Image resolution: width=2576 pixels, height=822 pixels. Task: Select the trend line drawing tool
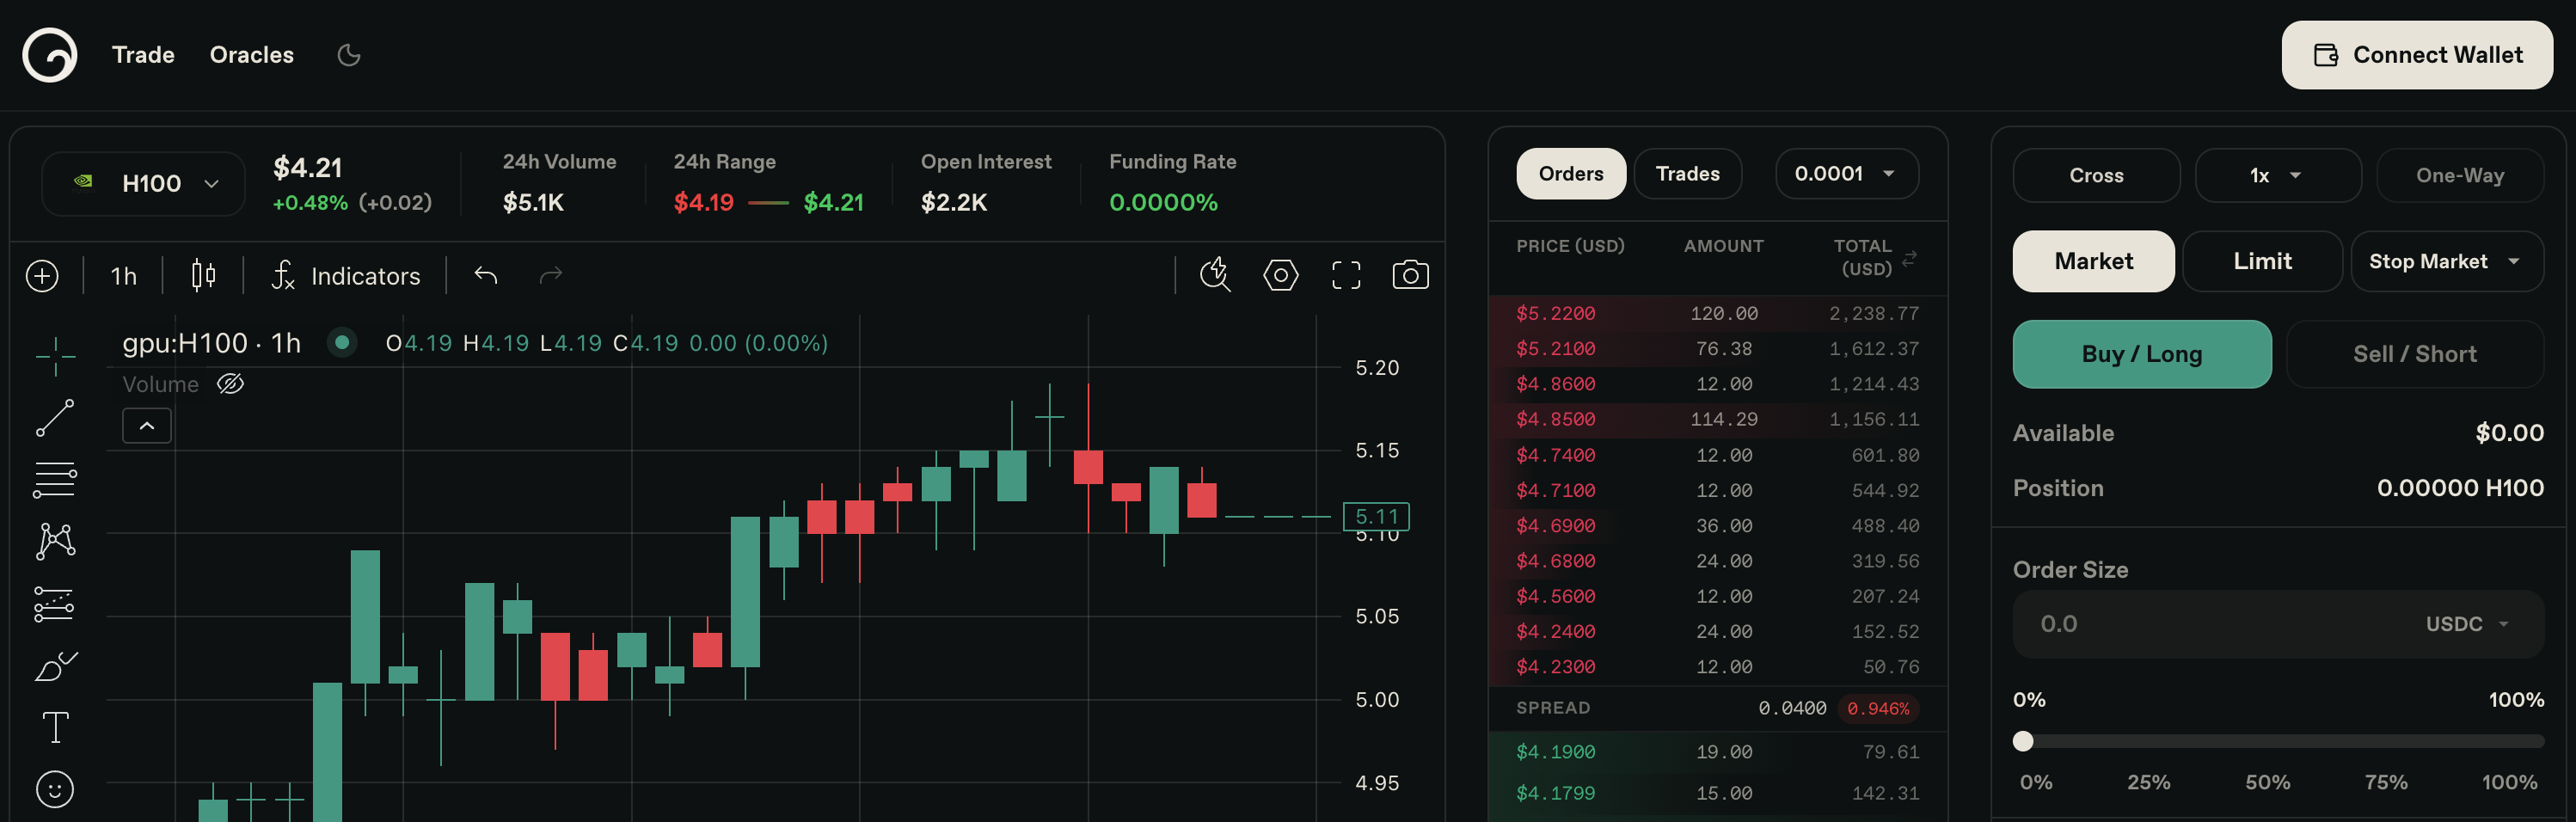pyautogui.click(x=55, y=416)
